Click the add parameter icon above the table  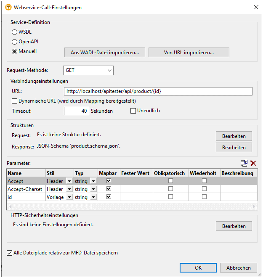click(x=244, y=163)
